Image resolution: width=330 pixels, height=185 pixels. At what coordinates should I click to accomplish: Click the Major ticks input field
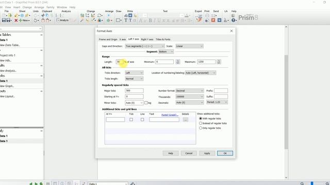[x=134, y=91]
